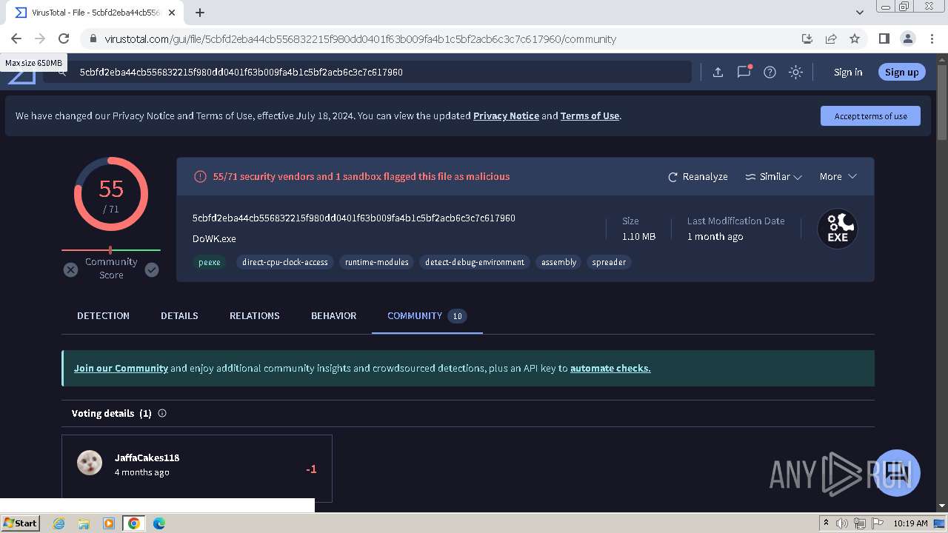Open File Explorer from taskbar
Viewport: 948px width, 533px height.
coord(84,523)
